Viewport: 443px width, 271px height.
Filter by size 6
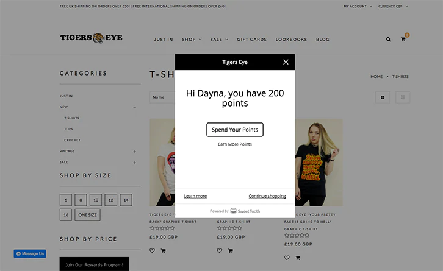pyautogui.click(x=66, y=200)
